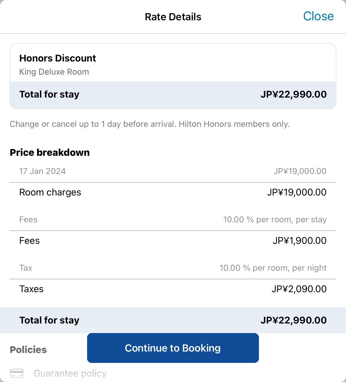Click the credit card icon beside Guarantee policy
Image resolution: width=346 pixels, height=382 pixels.
pos(17,373)
